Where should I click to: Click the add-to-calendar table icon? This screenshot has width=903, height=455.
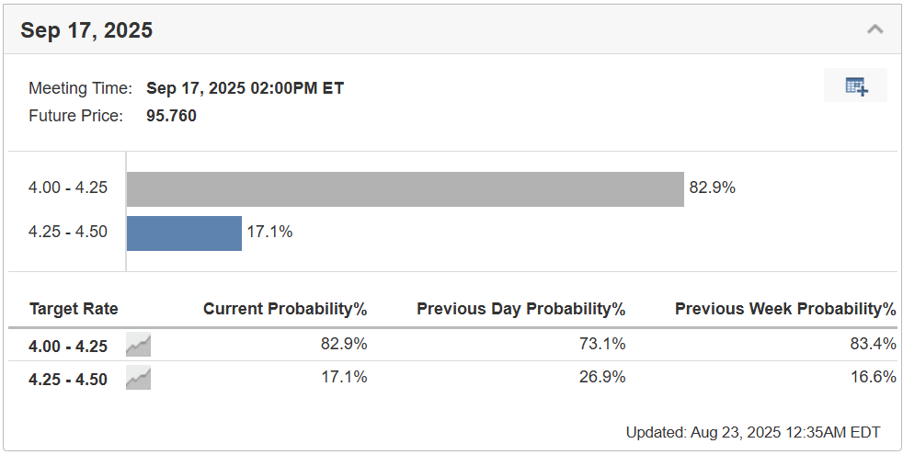click(x=856, y=85)
